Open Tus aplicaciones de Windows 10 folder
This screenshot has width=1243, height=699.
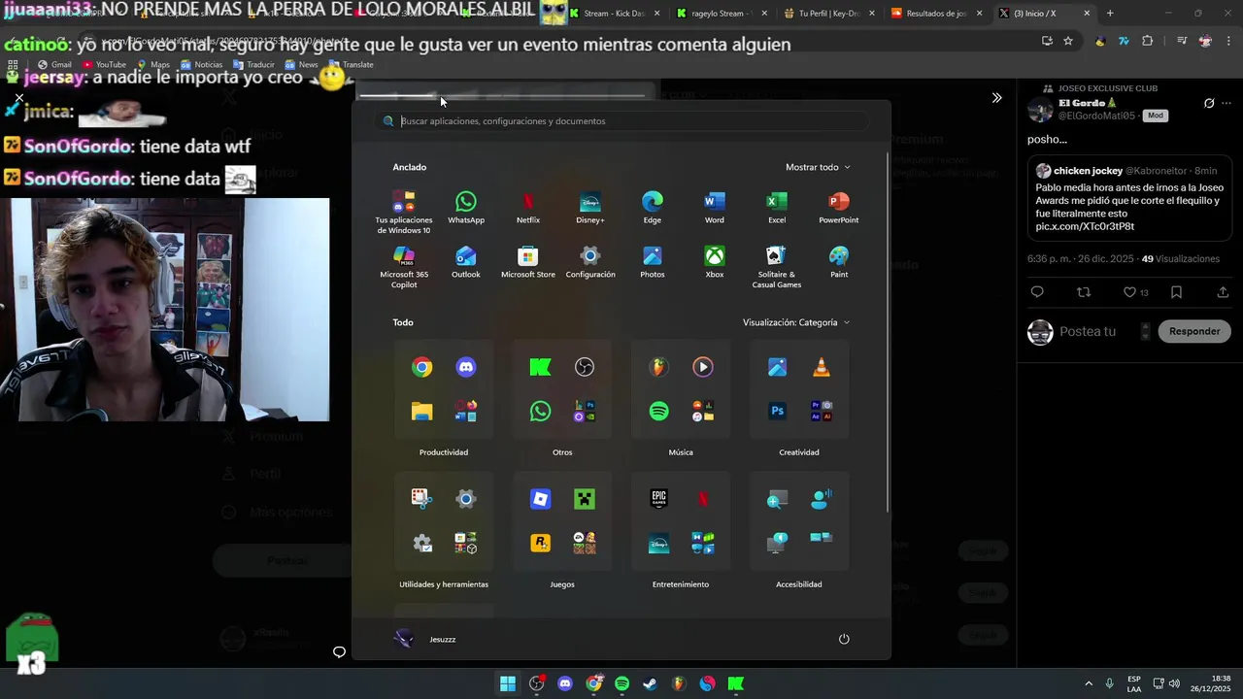pos(404,213)
